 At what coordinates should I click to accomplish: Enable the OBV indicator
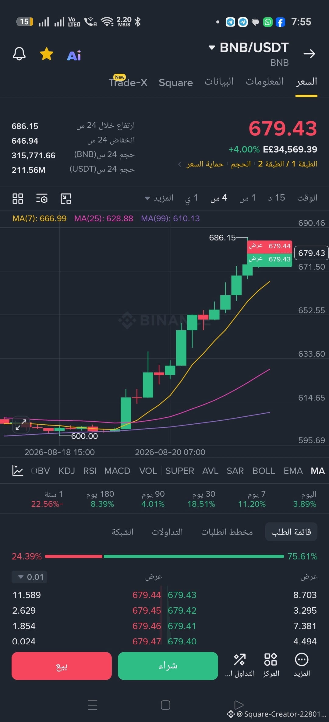(40, 471)
